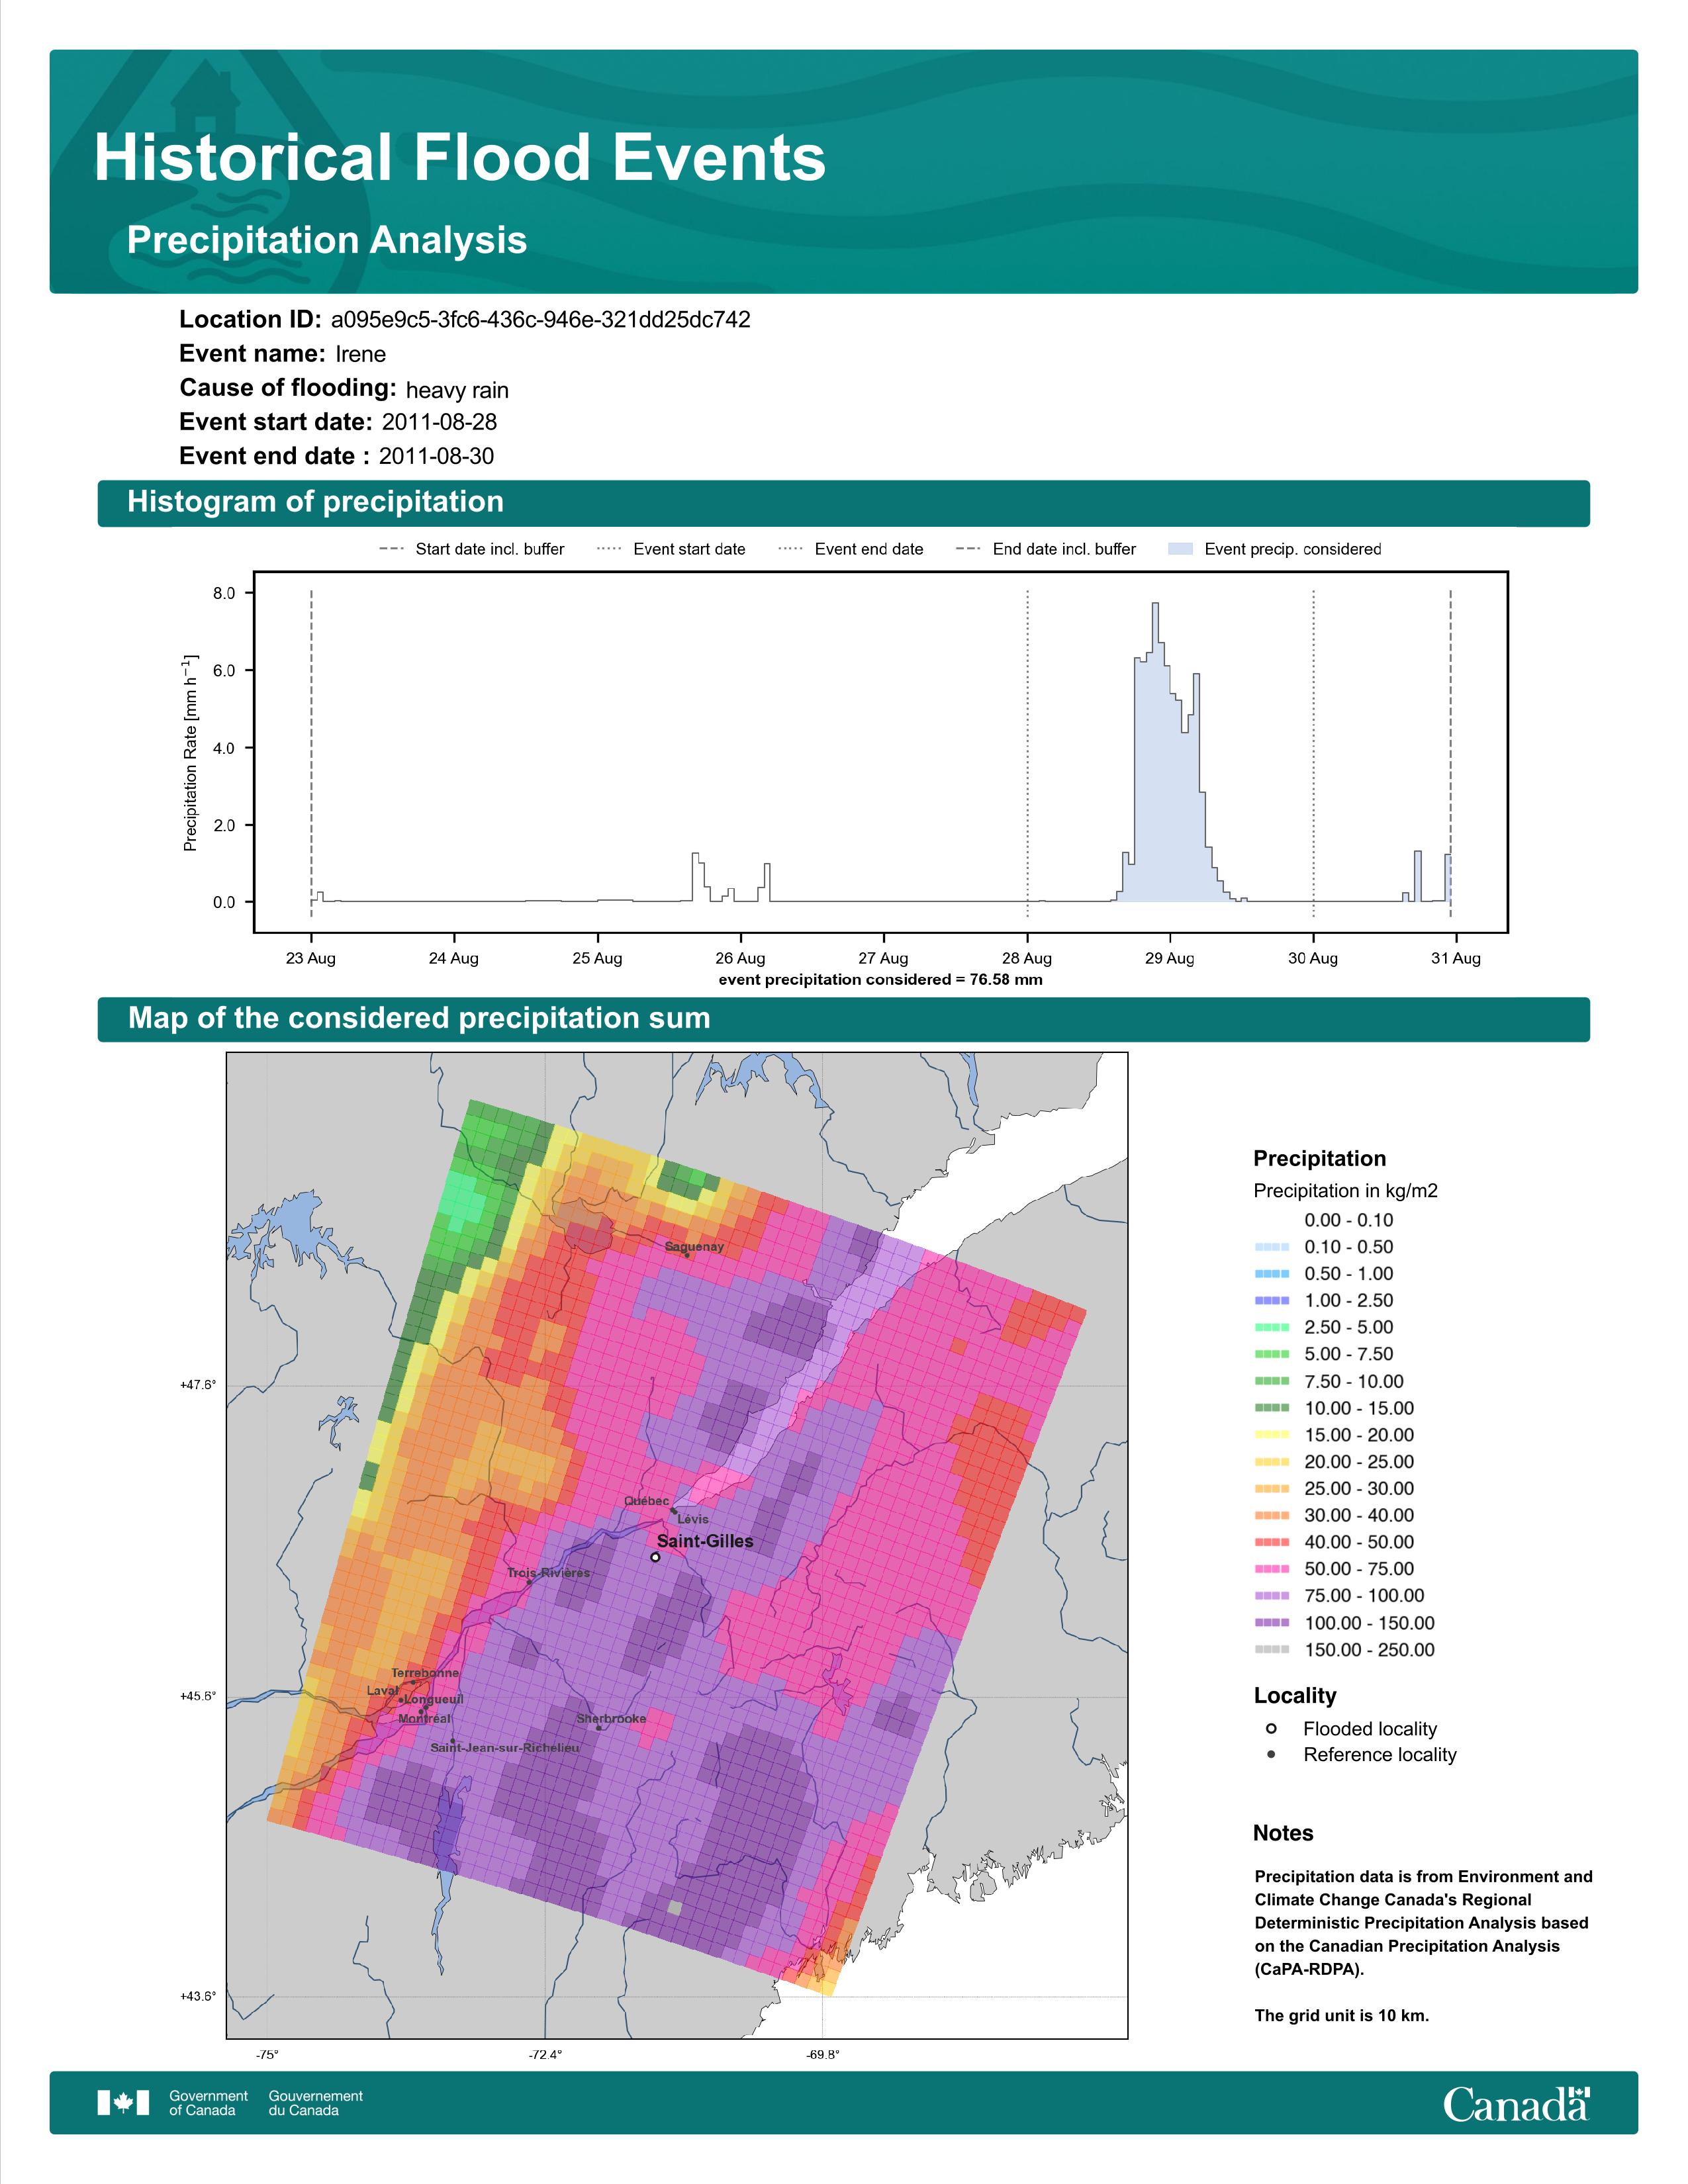Click the 29 Aug tick label on histogram

tap(1169, 958)
